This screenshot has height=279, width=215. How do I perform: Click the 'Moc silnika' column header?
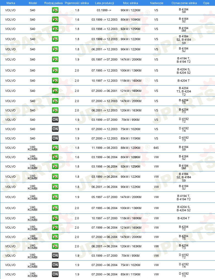131,3
